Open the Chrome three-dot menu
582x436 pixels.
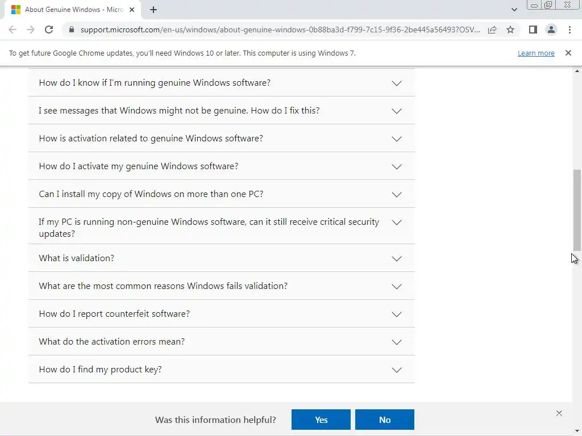pyautogui.click(x=569, y=30)
